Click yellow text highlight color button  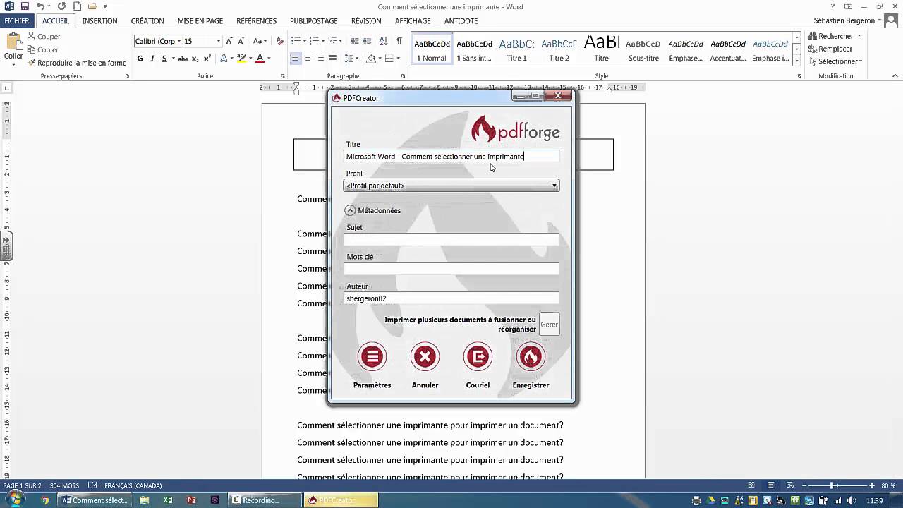coord(241,59)
